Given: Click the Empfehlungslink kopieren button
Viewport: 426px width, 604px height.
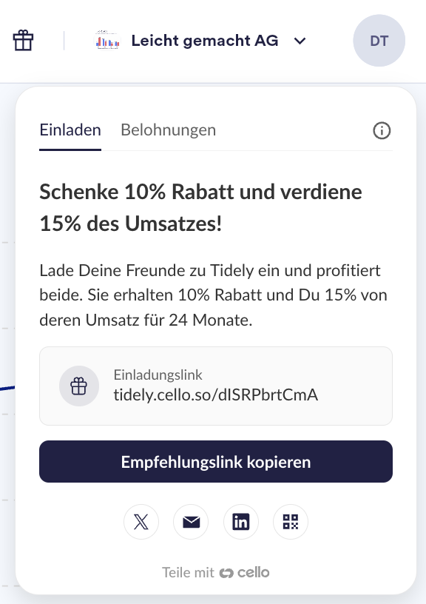Looking at the screenshot, I should tap(216, 461).
